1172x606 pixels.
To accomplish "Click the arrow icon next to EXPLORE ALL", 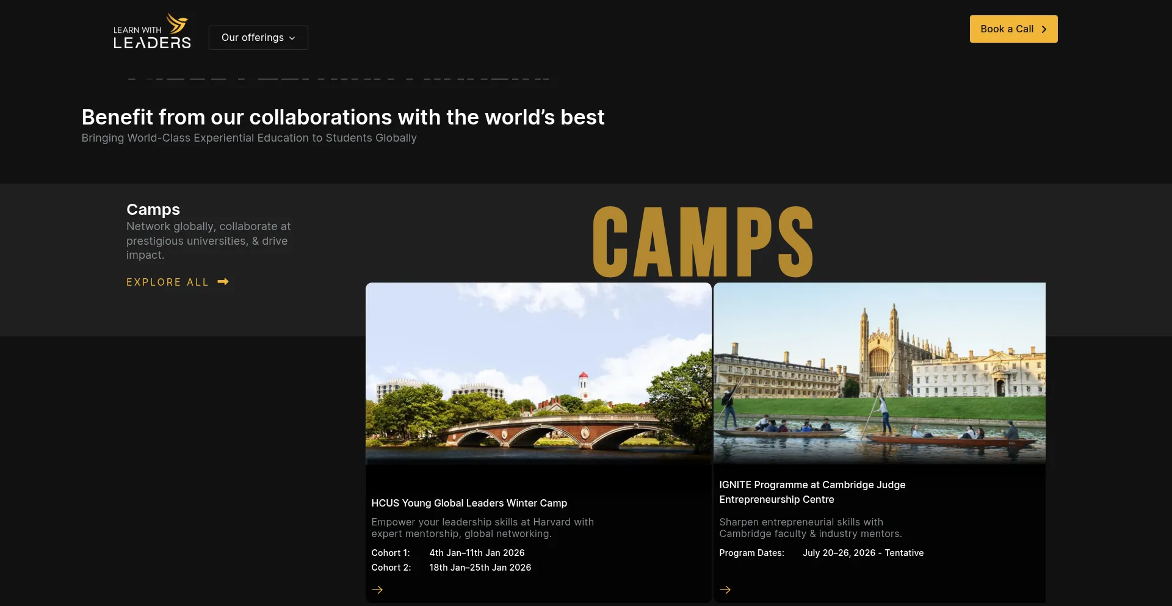I will coord(223,281).
